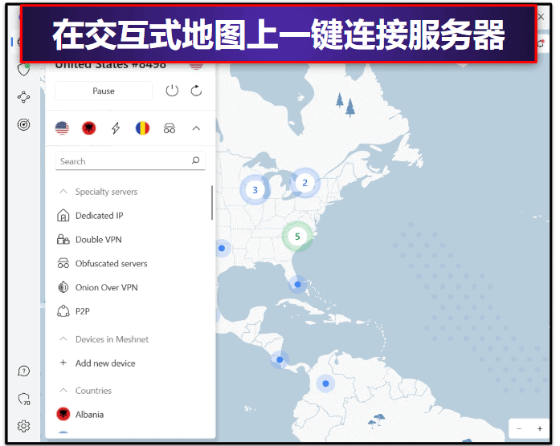This screenshot has width=560, height=446.
Task: Click the reconnect refresh icon
Action: [196, 91]
